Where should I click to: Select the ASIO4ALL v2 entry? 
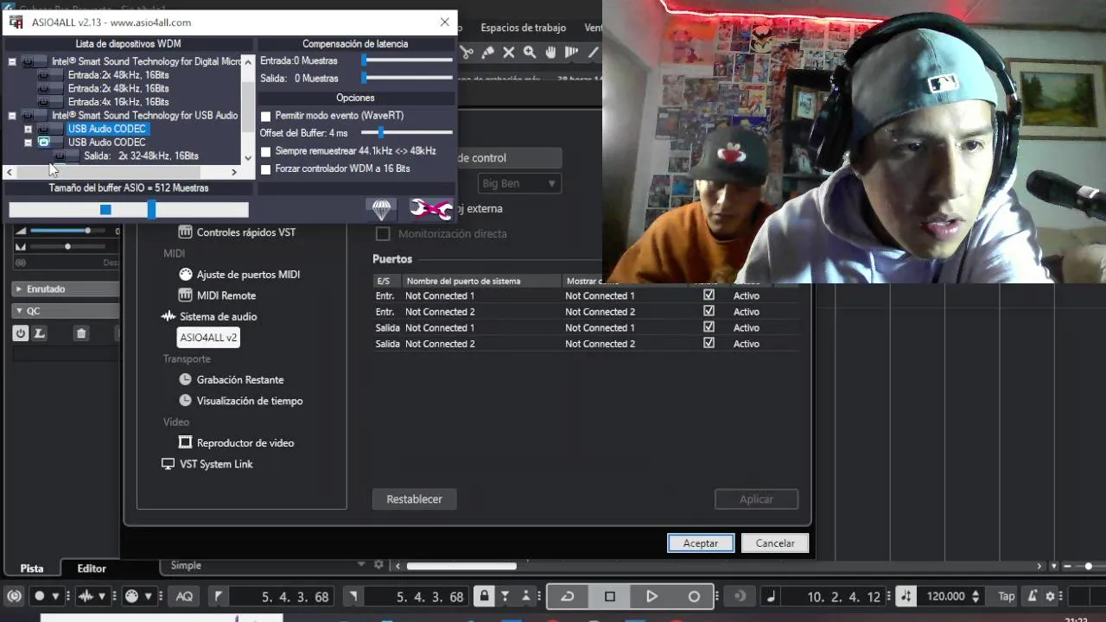208,338
